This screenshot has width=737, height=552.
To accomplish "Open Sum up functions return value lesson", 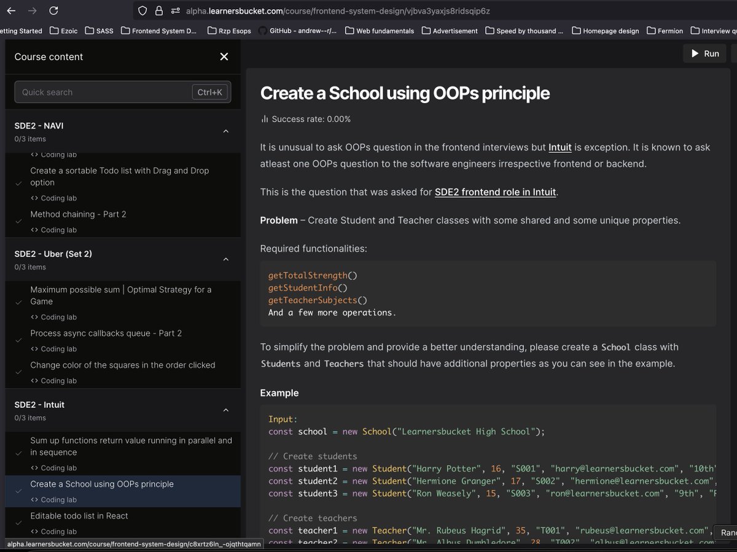I will pos(131,446).
